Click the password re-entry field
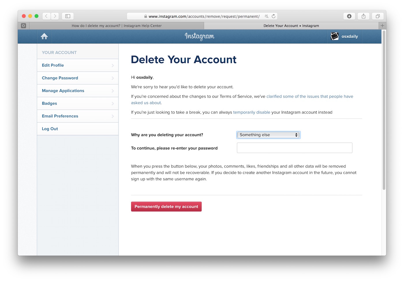This screenshot has width=404, height=281. [294, 148]
